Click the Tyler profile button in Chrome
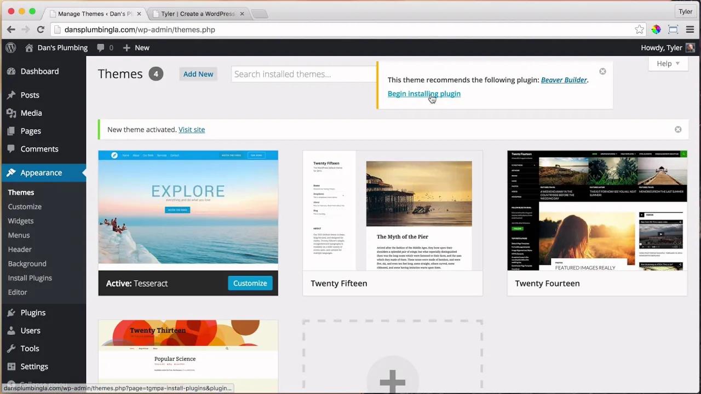Screen dimensions: 701x394 click(685, 11)
